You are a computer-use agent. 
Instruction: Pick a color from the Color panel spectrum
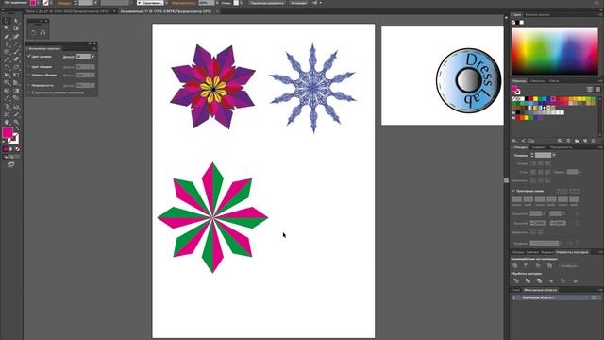click(x=555, y=51)
